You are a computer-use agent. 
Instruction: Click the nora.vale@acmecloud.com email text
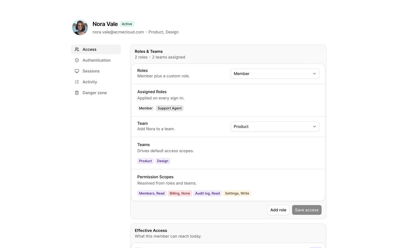tap(118, 32)
